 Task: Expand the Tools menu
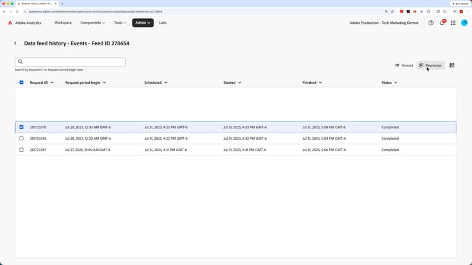click(x=120, y=23)
